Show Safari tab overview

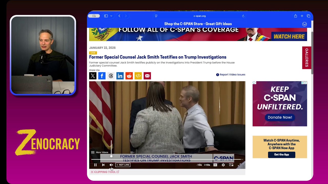coord(308,16)
